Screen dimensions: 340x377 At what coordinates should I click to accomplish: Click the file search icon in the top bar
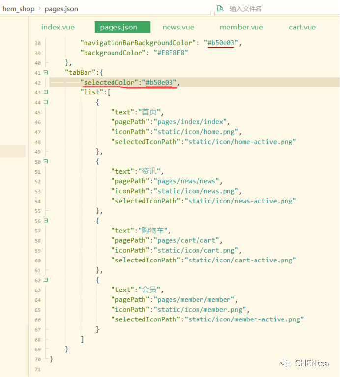[220, 8]
